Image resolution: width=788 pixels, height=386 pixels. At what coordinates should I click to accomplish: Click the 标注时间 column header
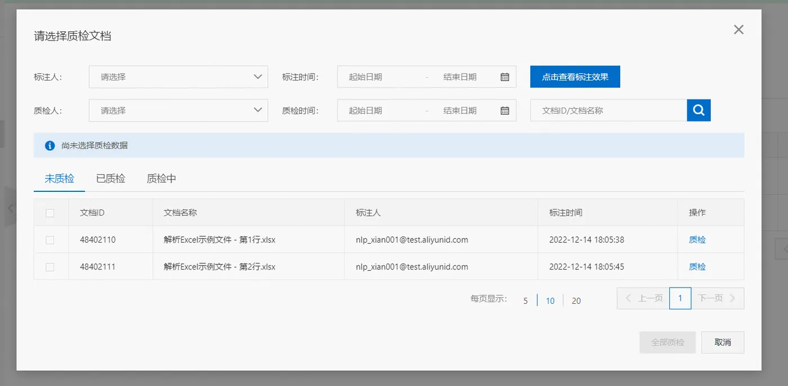[566, 213]
